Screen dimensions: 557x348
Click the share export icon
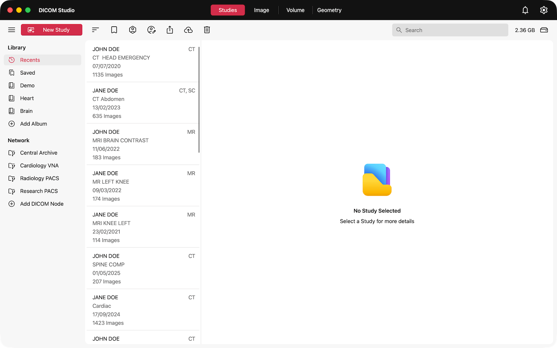point(170,30)
